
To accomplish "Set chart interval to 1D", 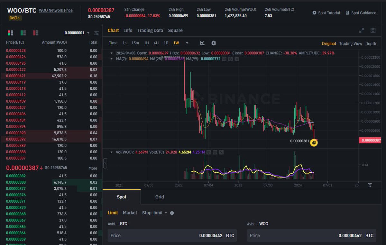I will pyautogui.click(x=166, y=43).
